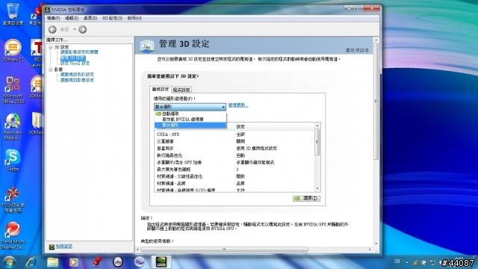
Task: Open the Recovery Media desktop icon
Action: click(13, 127)
